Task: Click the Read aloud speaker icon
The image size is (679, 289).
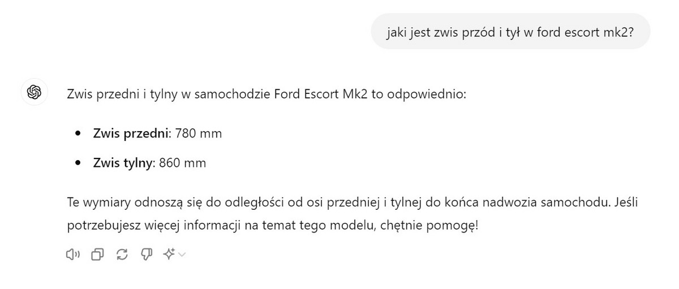Action: coord(74,255)
